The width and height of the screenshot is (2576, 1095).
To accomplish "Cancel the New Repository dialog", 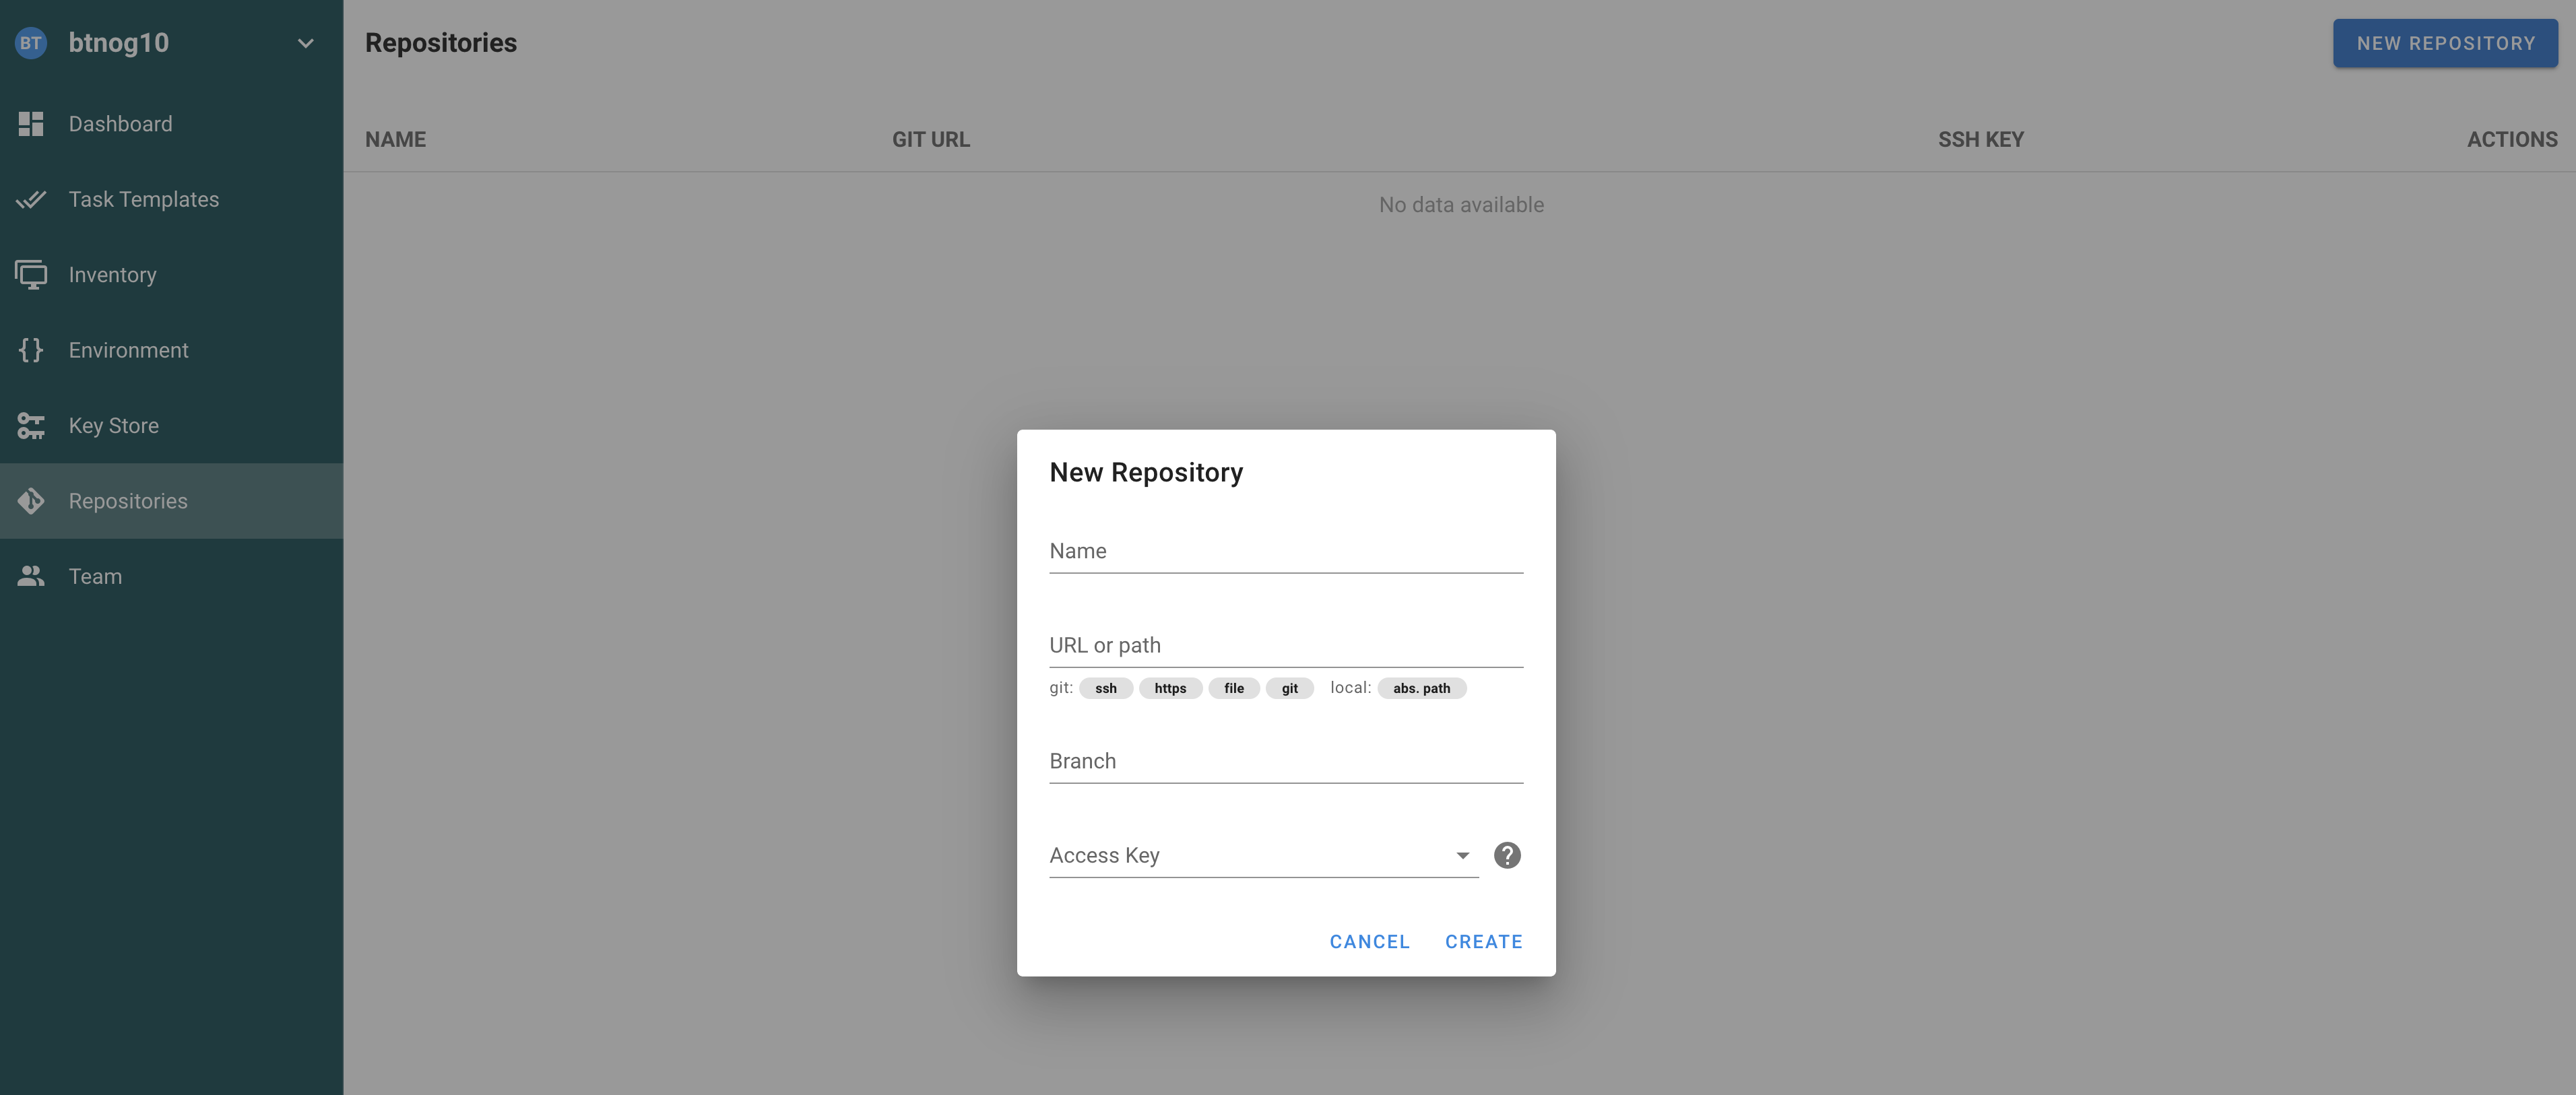I will [1369, 942].
